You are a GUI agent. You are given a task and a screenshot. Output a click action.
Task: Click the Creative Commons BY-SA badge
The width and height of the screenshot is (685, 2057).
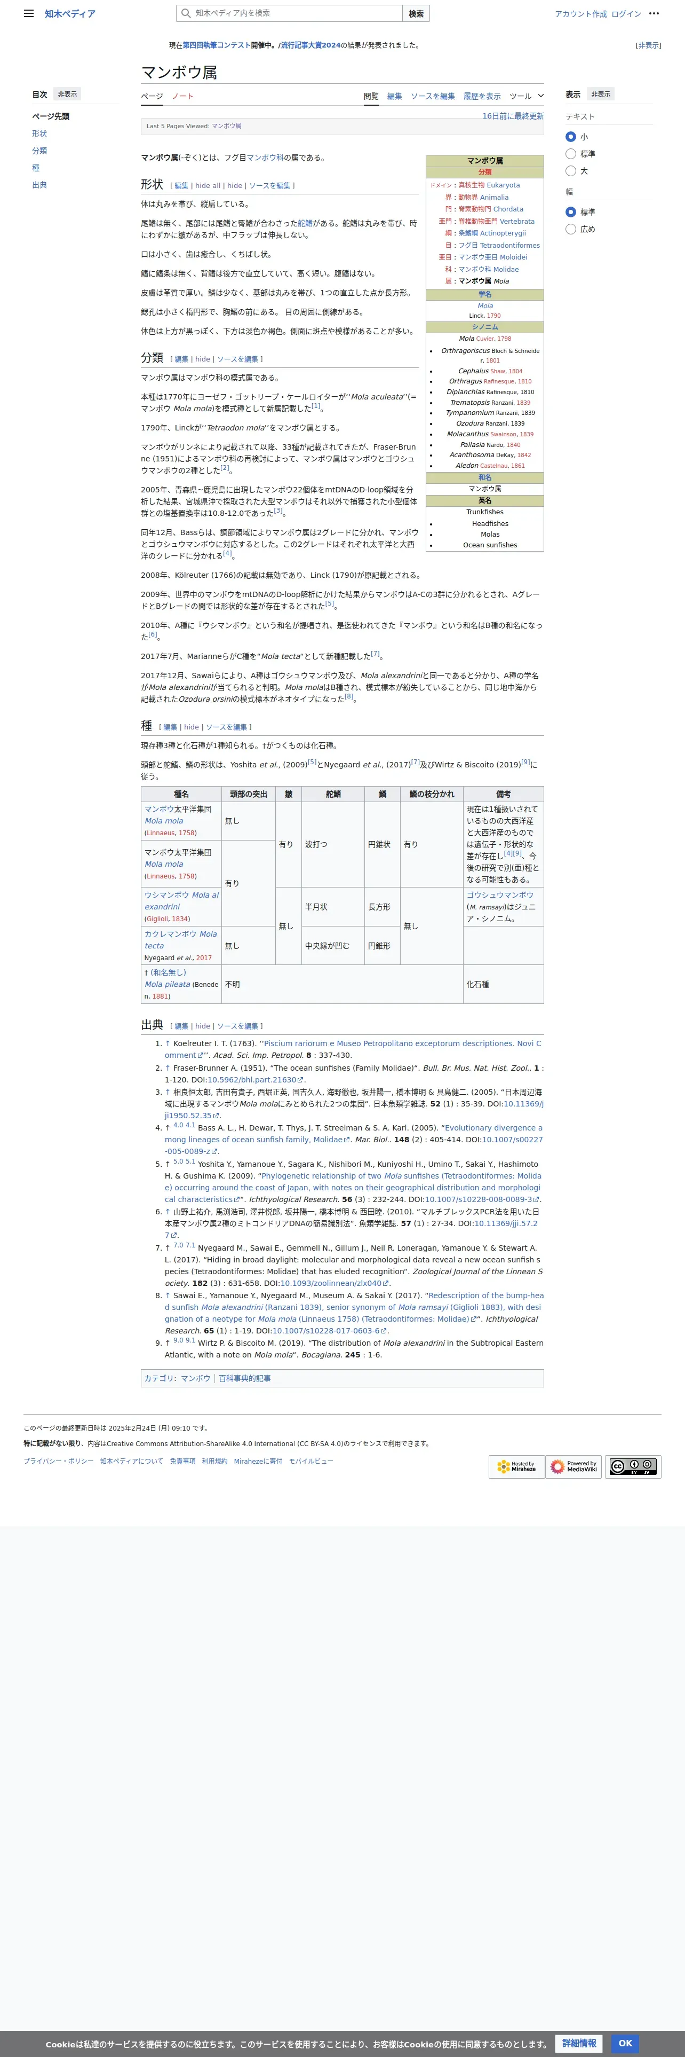pos(632,1467)
